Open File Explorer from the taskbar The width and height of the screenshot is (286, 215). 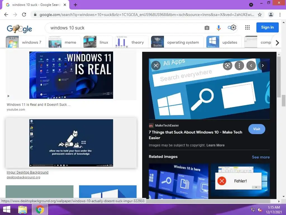click(23, 209)
